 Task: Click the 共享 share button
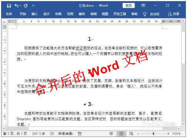(x=174, y=14)
